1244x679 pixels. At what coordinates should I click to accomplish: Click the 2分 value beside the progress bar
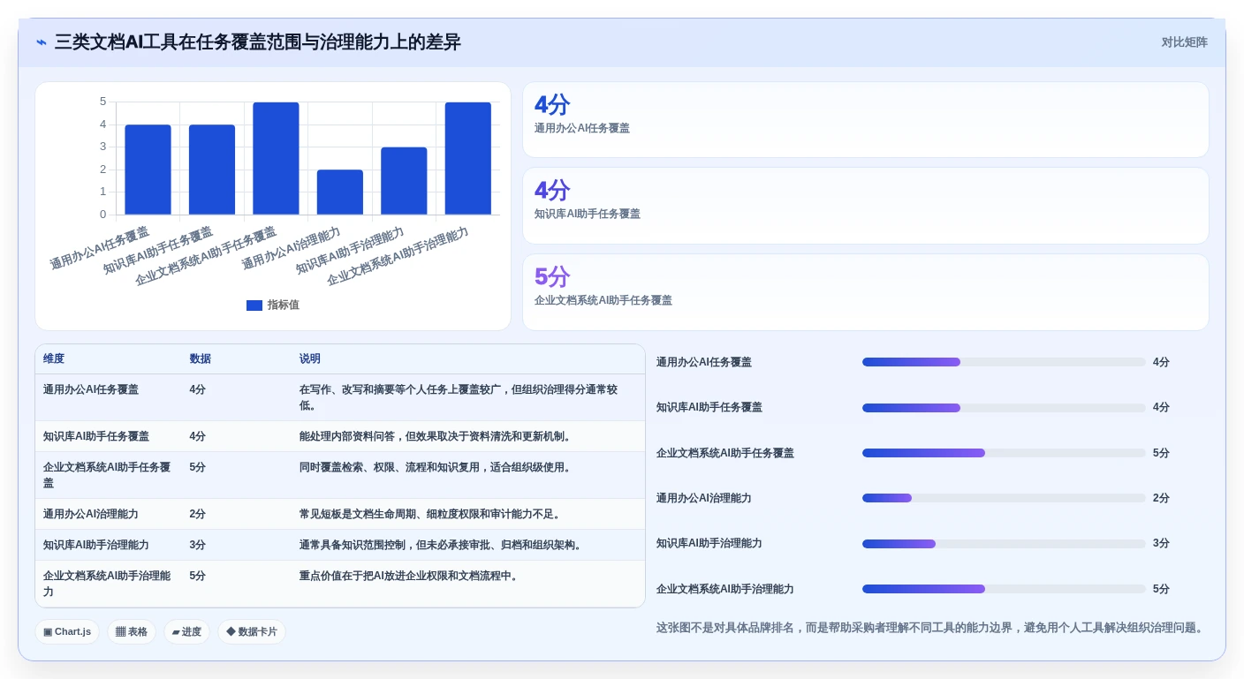pos(1161,498)
